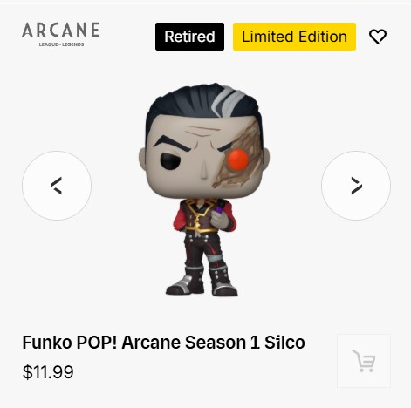Click the shopping cart icon
The image size is (411, 408).
pyautogui.click(x=364, y=361)
